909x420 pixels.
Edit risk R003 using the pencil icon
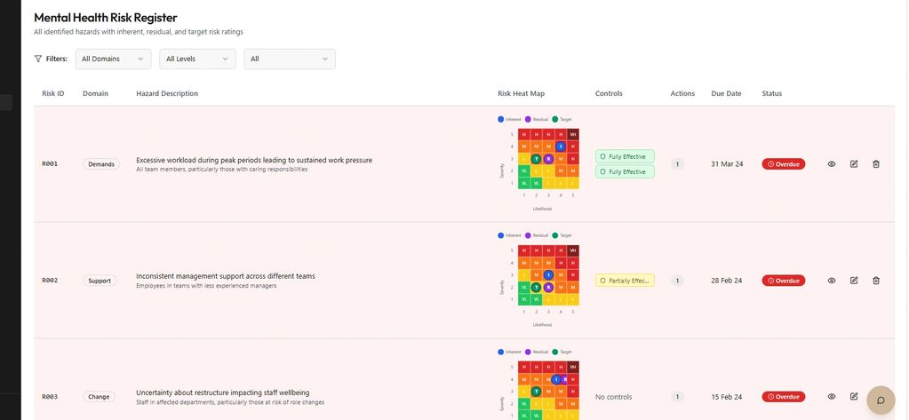854,397
